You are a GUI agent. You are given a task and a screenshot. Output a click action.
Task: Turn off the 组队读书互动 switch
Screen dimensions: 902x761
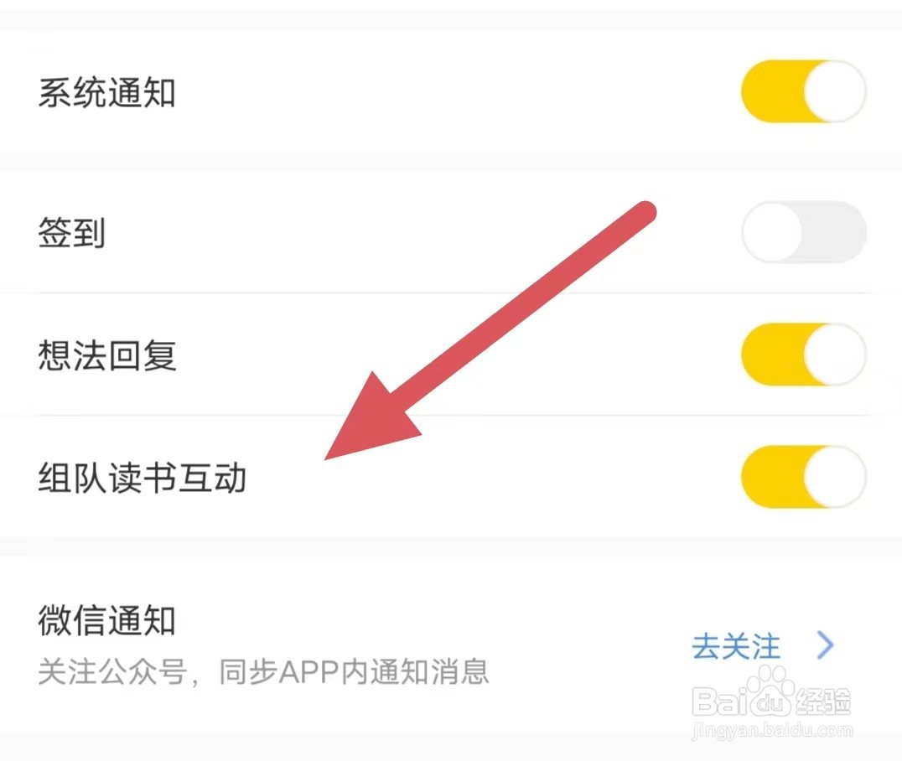tap(804, 476)
